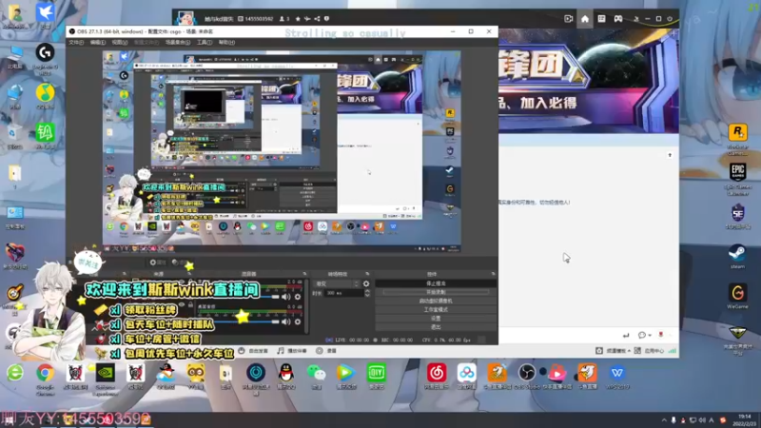Open OBS 设置 settings button
Viewport: 761px width, 428px height.
point(436,319)
